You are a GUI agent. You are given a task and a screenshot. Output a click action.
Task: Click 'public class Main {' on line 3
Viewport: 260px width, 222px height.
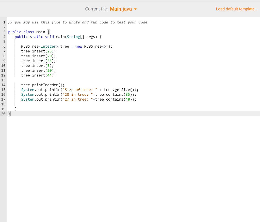[x=29, y=32]
